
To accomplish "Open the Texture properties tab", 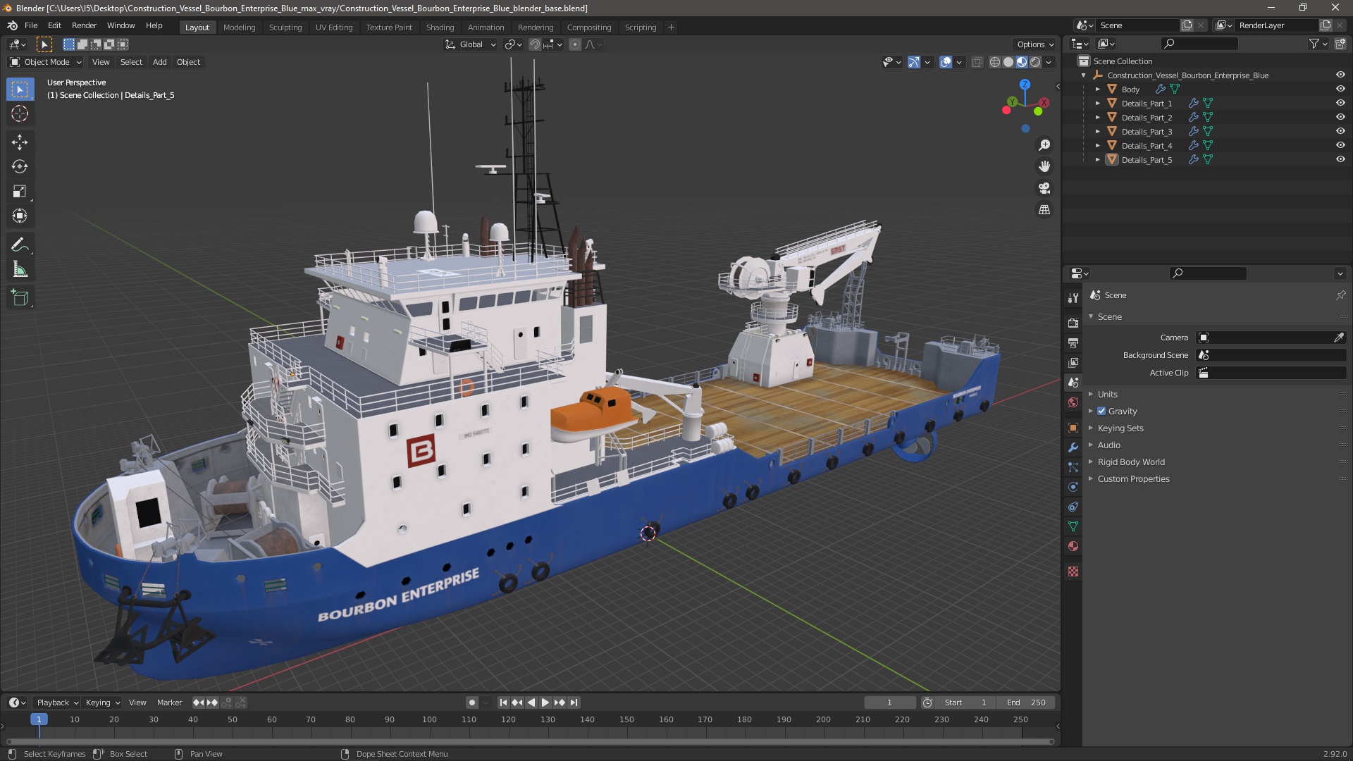I will pyautogui.click(x=1073, y=571).
